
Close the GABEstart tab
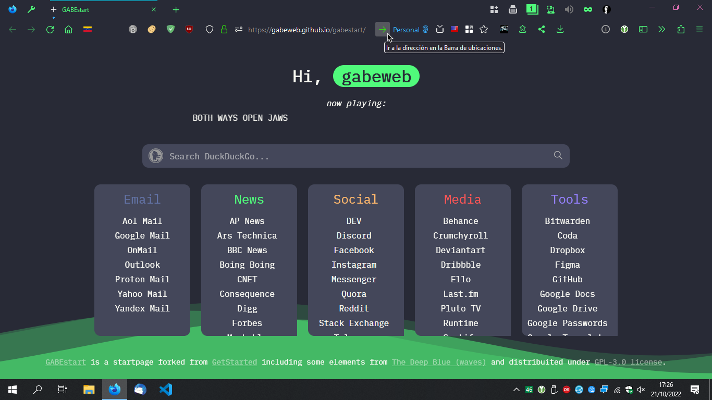(x=154, y=9)
